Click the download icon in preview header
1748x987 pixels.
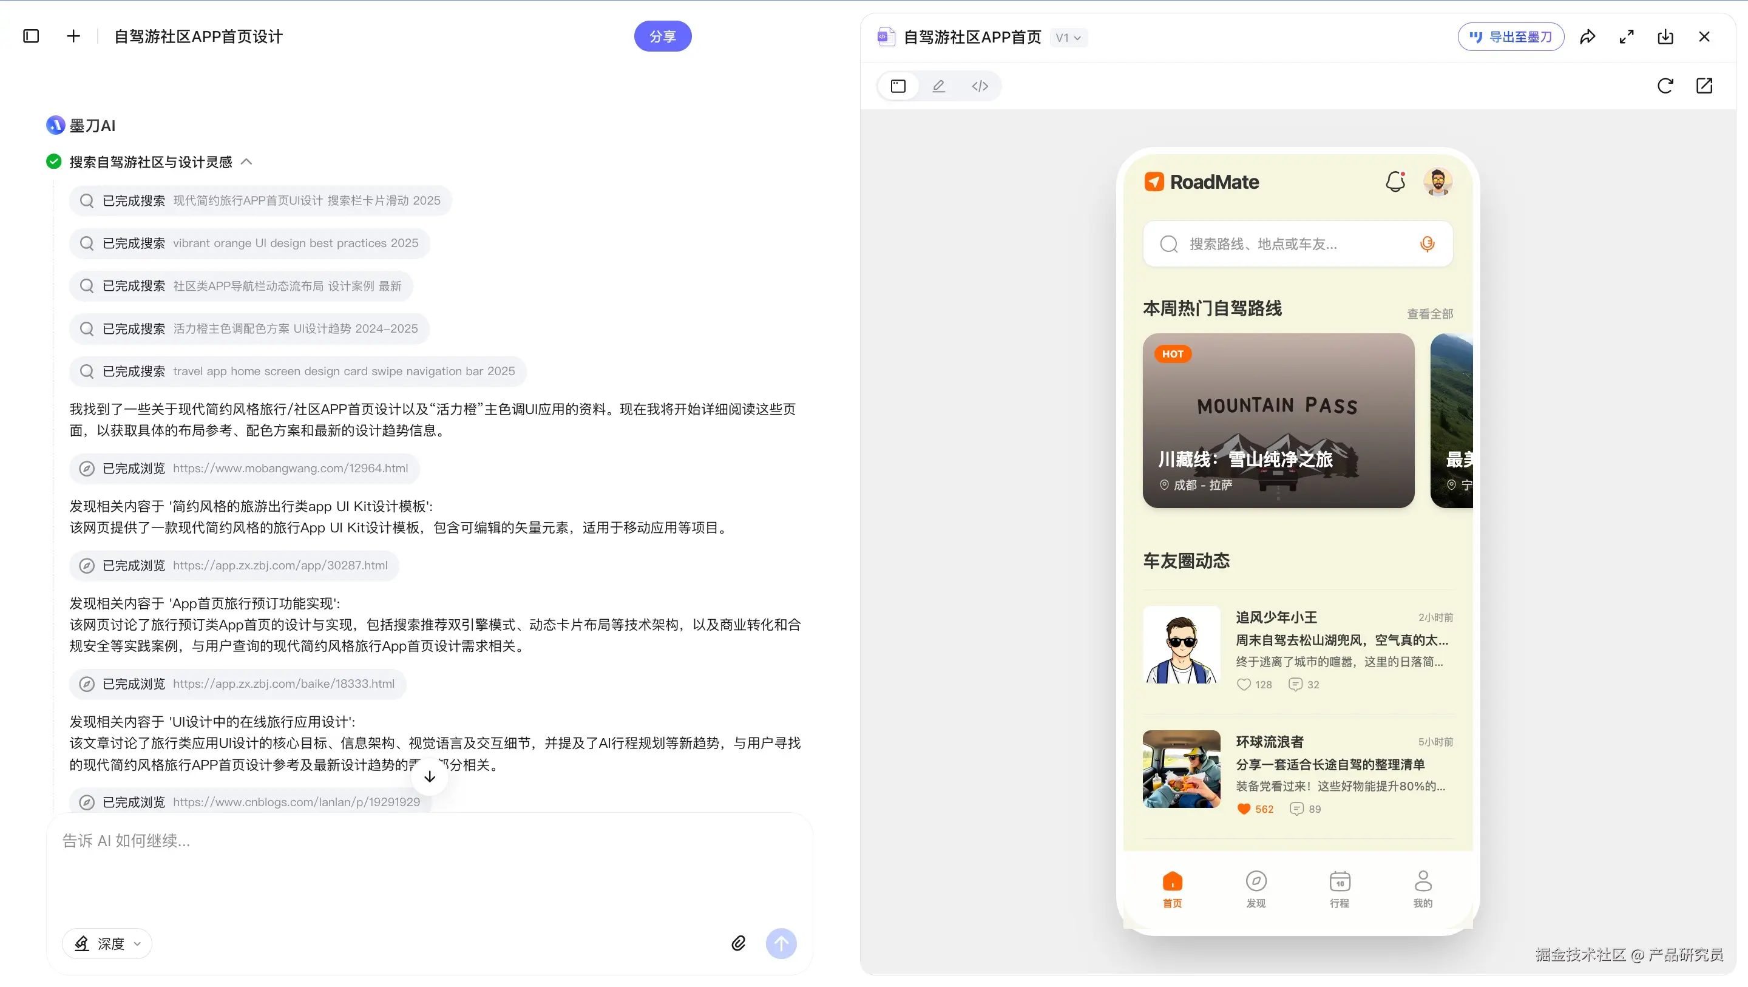1665,36
